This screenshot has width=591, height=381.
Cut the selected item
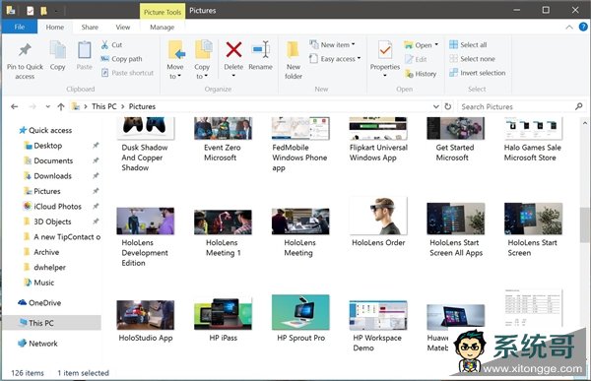coord(111,45)
